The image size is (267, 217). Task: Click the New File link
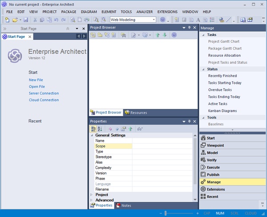tap(36, 80)
